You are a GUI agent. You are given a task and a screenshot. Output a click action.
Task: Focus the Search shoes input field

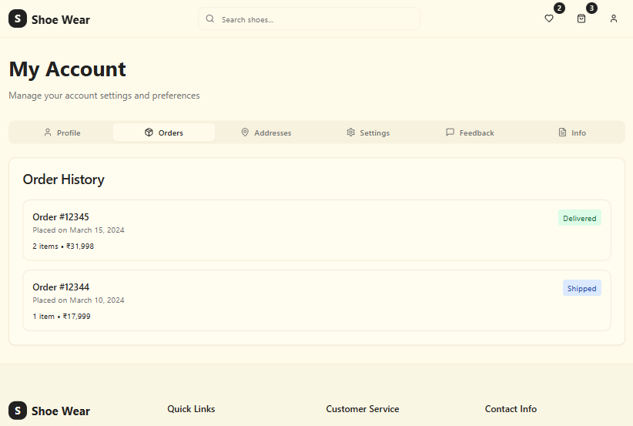316,19
